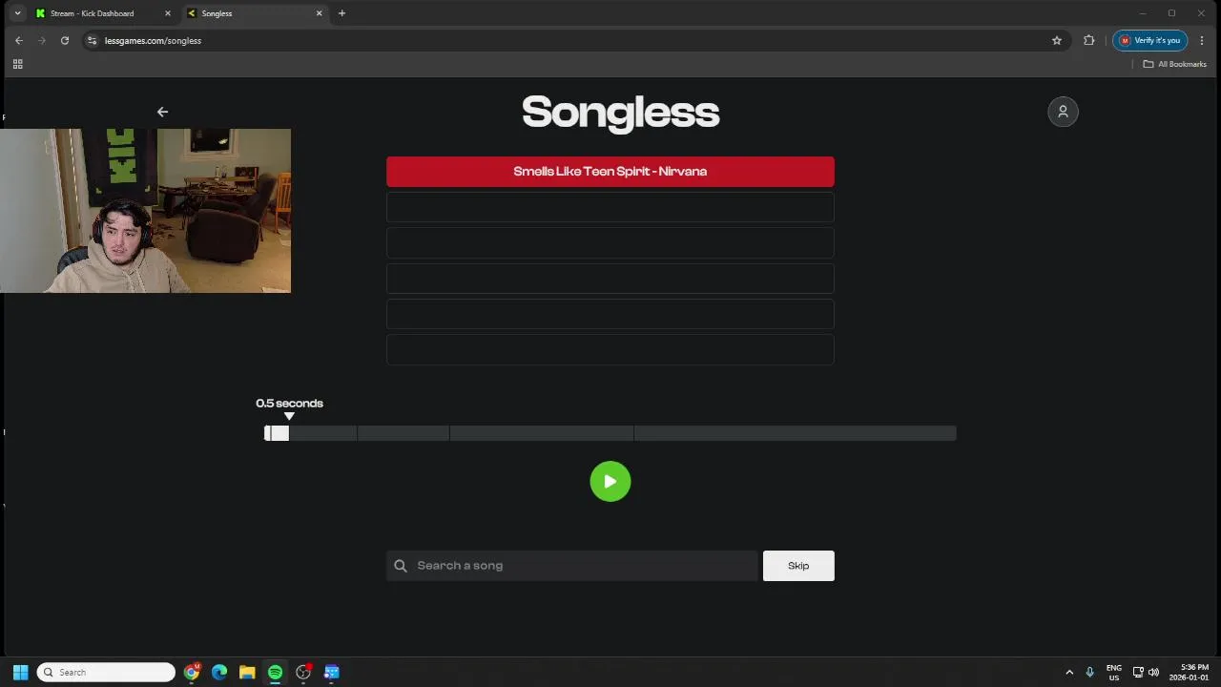Open the Extensions puzzle icon
Screen dimensions: 1221x687
click(x=1089, y=40)
